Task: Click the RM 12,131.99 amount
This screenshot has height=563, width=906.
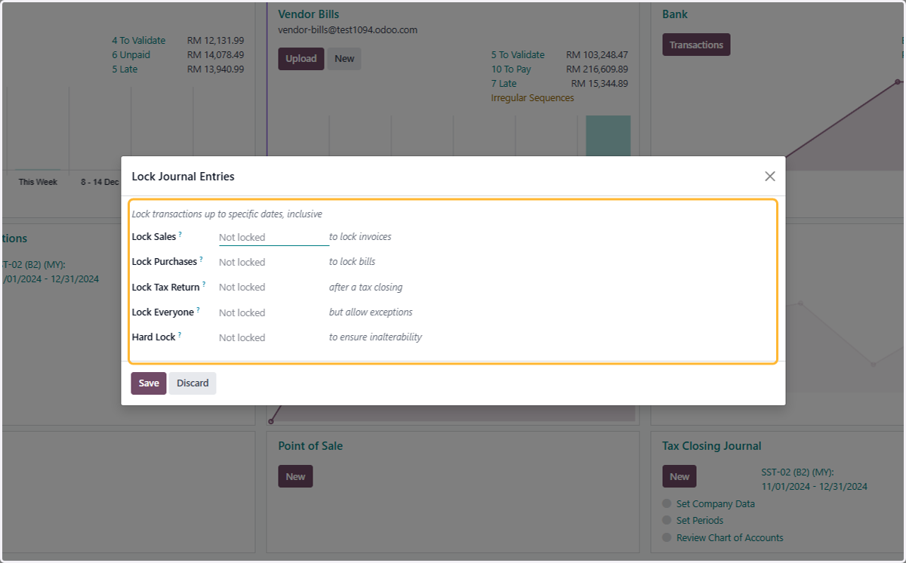Action: pyautogui.click(x=216, y=41)
